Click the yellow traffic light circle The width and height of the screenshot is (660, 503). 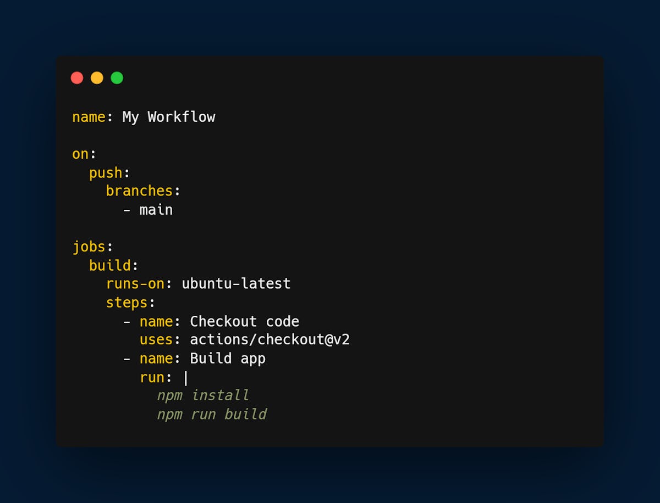[x=97, y=77]
